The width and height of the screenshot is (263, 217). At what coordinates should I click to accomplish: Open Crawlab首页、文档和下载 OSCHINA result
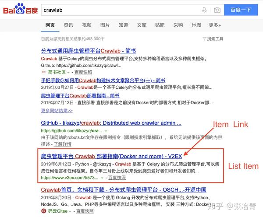[x=124, y=190]
